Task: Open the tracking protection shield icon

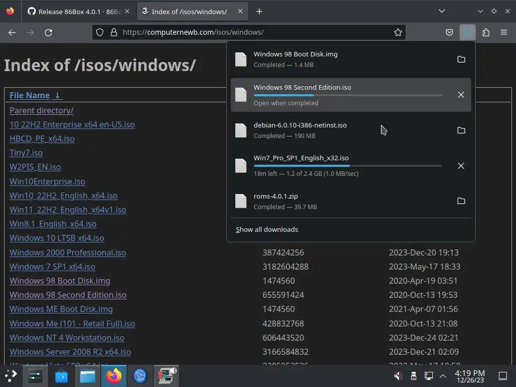Action: click(x=100, y=32)
